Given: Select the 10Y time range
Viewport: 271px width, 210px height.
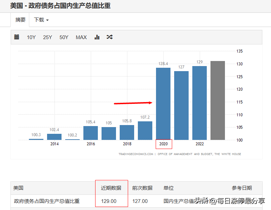Looking at the screenshot, I should click(31, 37).
